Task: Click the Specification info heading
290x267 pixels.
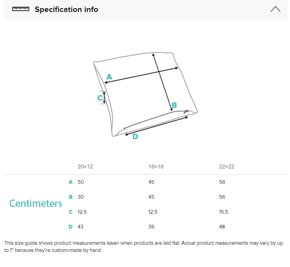Action: coord(66,9)
